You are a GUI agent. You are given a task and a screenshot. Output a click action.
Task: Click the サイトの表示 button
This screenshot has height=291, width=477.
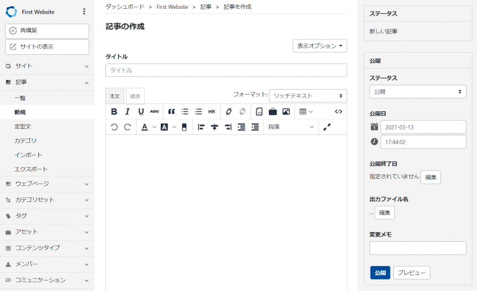47,46
